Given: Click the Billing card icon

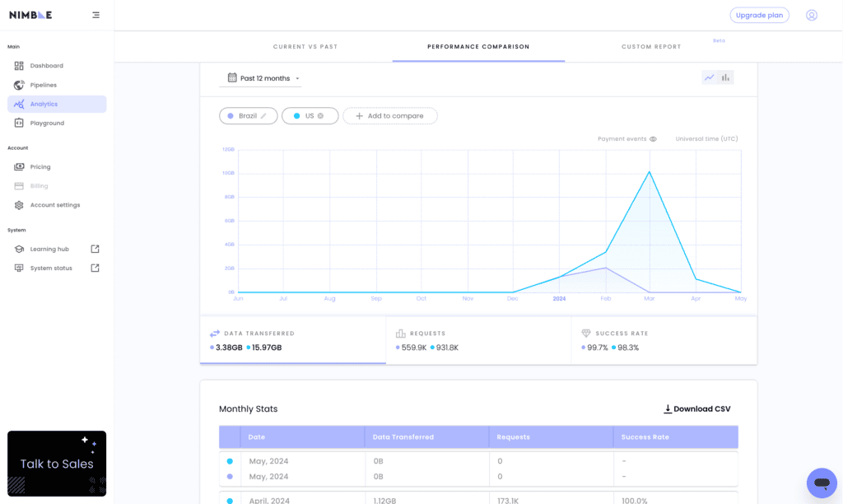Looking at the screenshot, I should click(x=19, y=186).
